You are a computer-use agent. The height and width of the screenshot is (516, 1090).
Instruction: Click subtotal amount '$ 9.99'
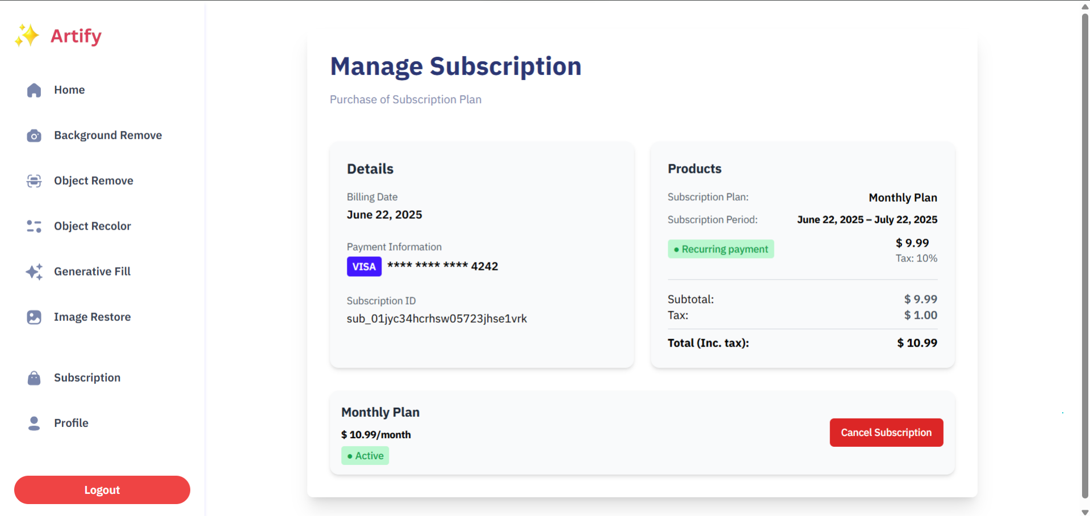921,299
